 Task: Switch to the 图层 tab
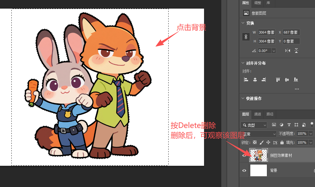pos(245,114)
